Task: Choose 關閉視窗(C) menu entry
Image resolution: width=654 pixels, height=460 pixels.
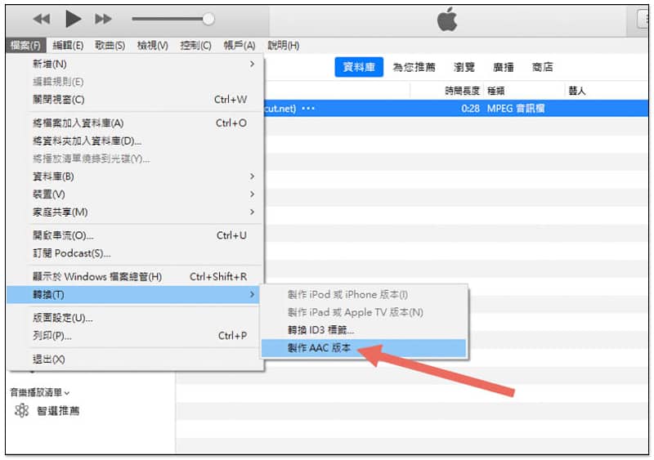Action: click(x=136, y=100)
